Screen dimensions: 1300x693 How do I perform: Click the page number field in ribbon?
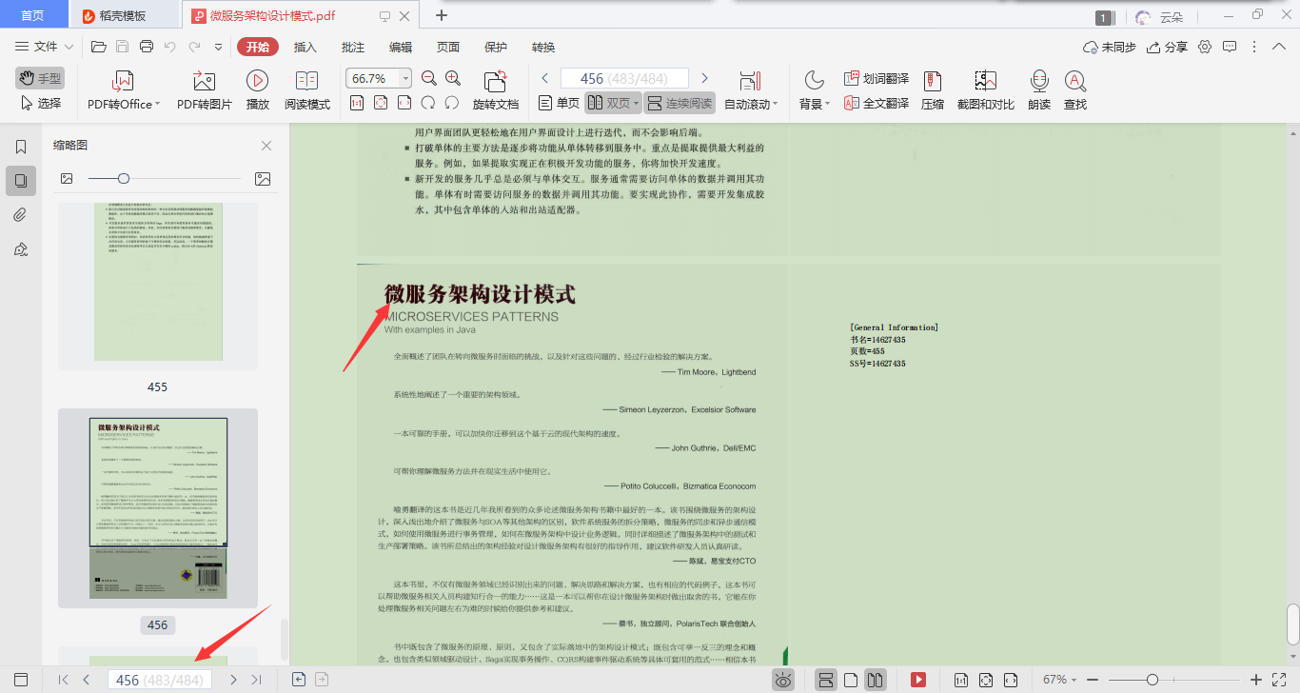[x=624, y=78]
